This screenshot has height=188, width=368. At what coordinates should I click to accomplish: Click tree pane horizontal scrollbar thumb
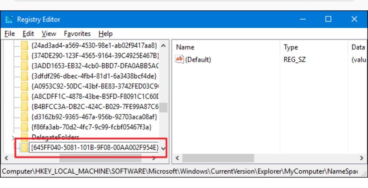(x=100, y=158)
